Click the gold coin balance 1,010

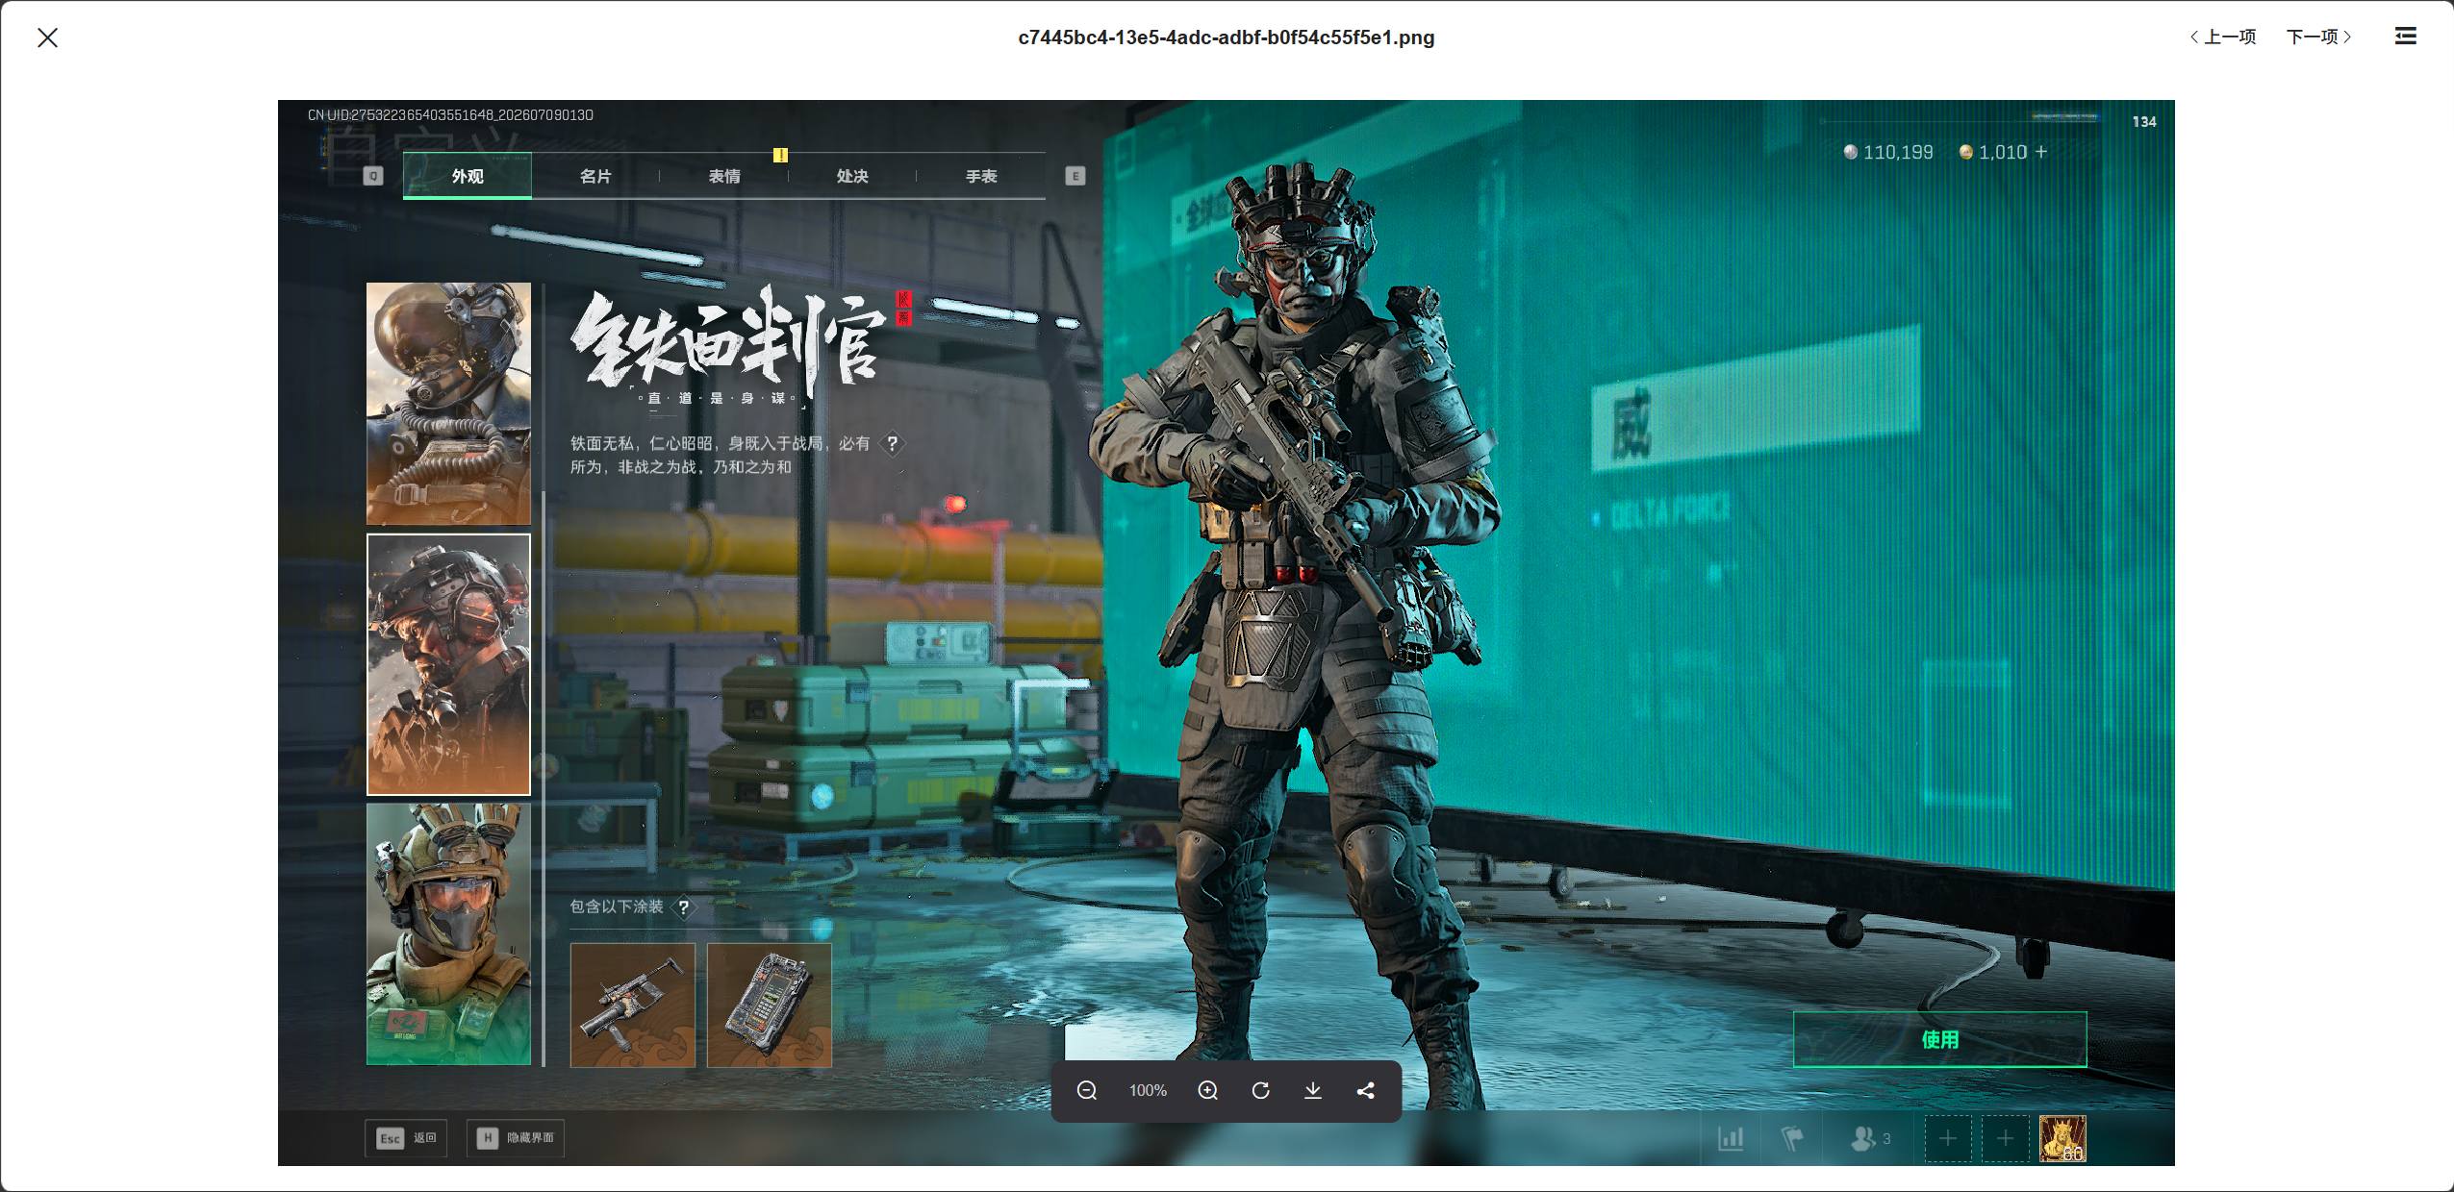tap(1993, 152)
